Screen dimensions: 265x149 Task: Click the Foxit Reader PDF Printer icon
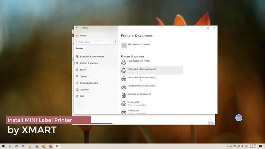[x=124, y=62]
